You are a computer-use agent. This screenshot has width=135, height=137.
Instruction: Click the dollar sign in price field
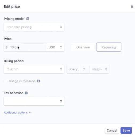pos(6,47)
